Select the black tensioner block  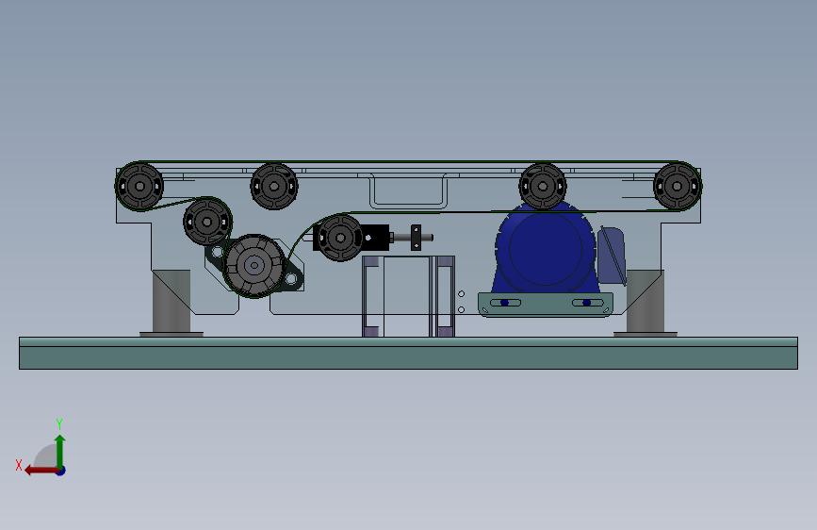(x=376, y=238)
